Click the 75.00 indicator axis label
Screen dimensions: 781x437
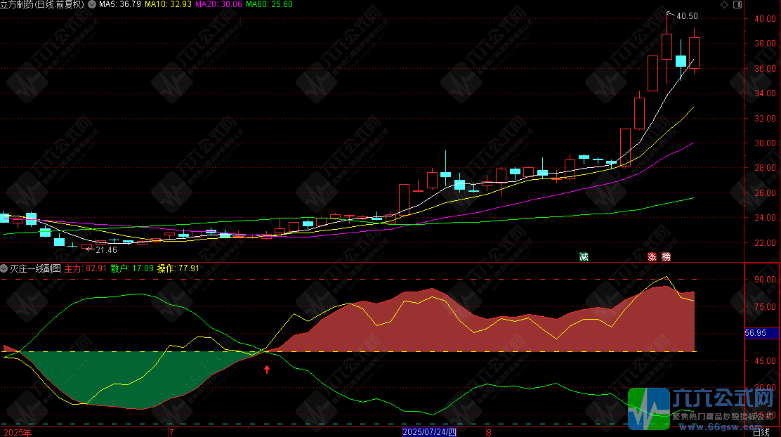[x=765, y=307]
